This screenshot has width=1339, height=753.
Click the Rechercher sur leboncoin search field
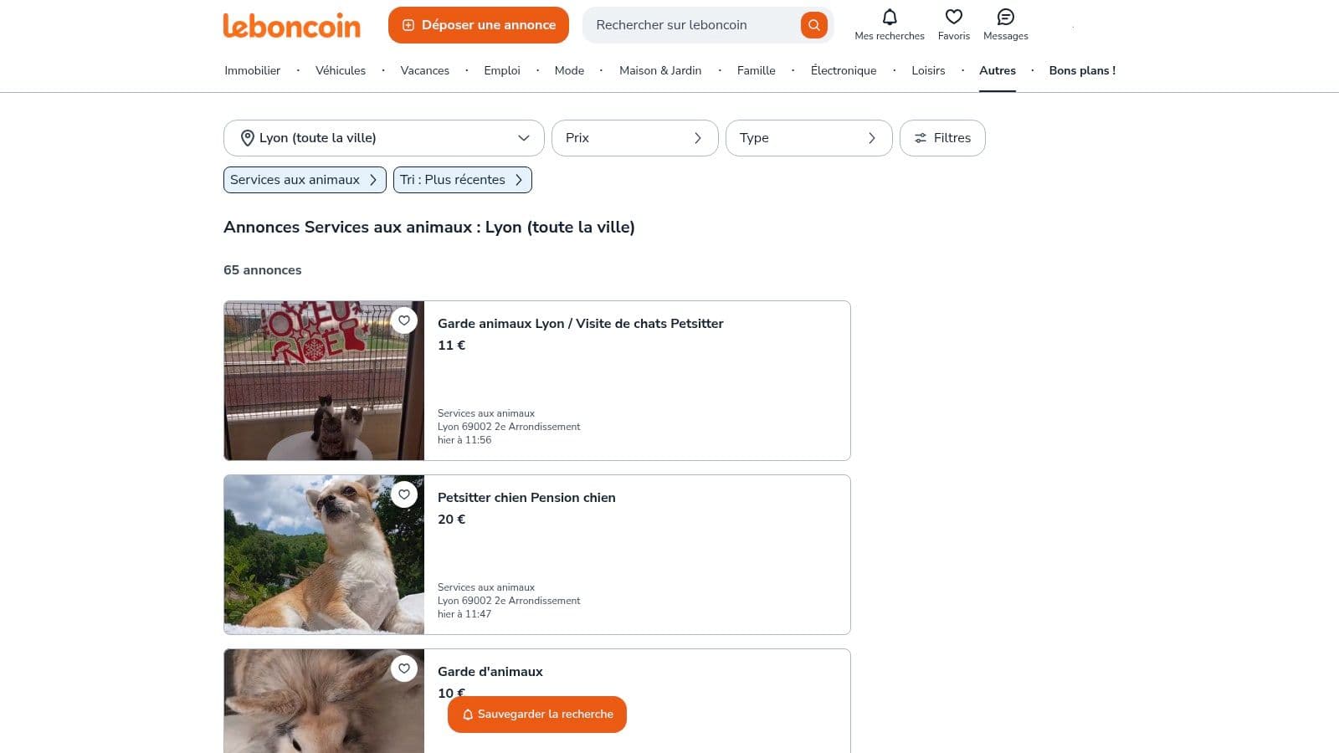(690, 25)
